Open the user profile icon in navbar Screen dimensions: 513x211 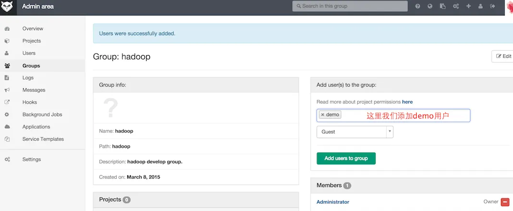(481, 6)
